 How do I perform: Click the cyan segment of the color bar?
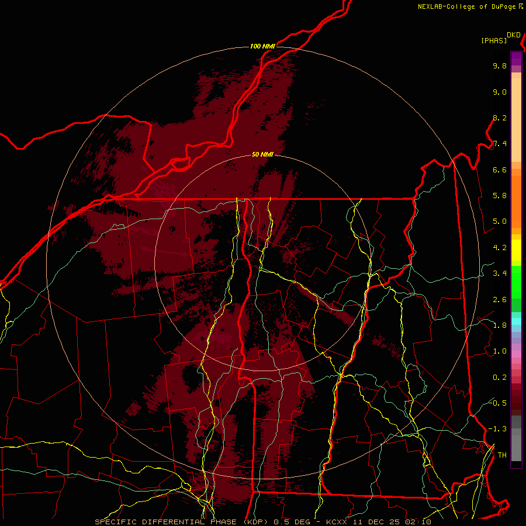click(516, 321)
